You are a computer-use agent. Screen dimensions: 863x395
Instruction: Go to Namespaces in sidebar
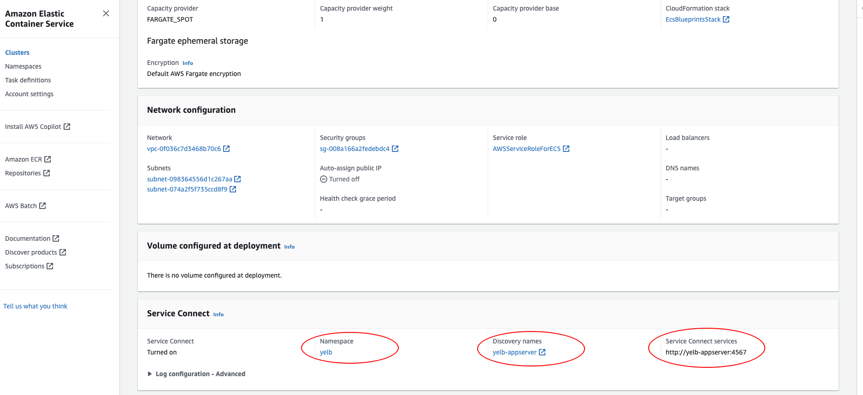click(x=23, y=66)
